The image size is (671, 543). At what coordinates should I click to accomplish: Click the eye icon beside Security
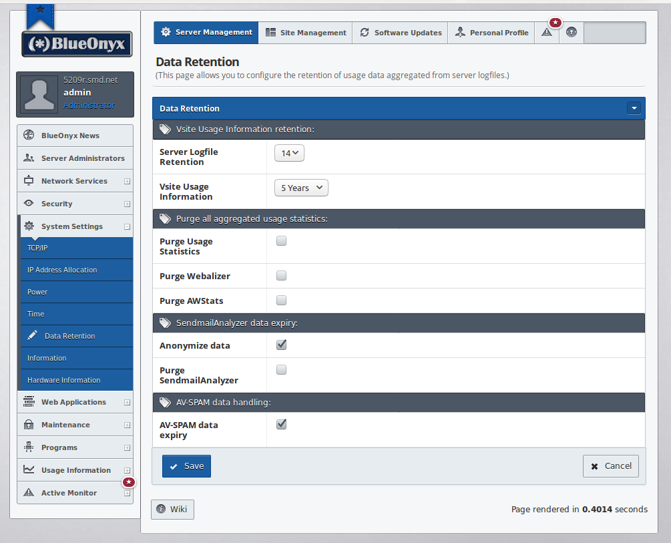tap(29, 203)
